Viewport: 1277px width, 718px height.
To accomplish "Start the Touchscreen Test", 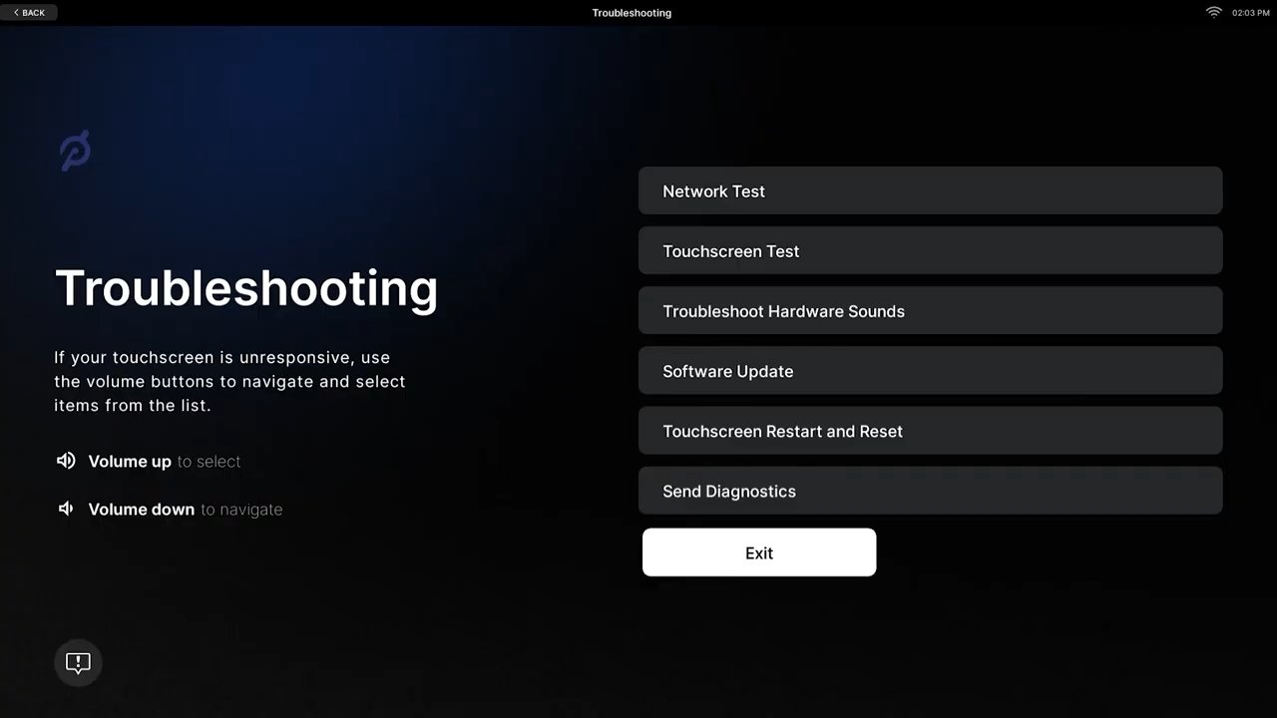I will pyautogui.click(x=930, y=250).
